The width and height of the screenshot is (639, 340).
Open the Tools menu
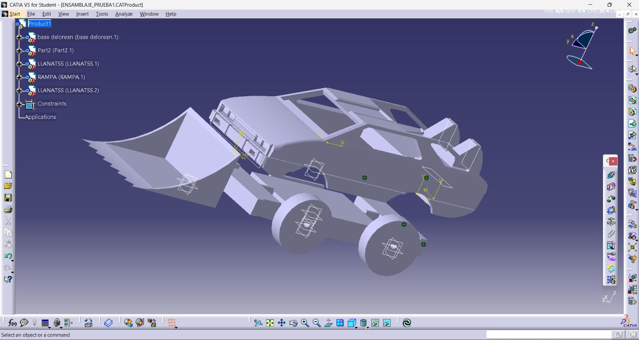click(x=102, y=14)
